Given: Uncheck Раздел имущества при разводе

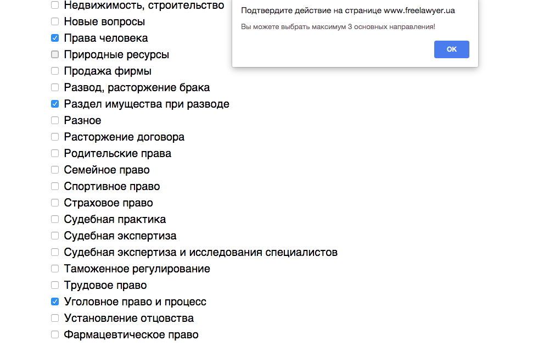Looking at the screenshot, I should [x=55, y=104].
